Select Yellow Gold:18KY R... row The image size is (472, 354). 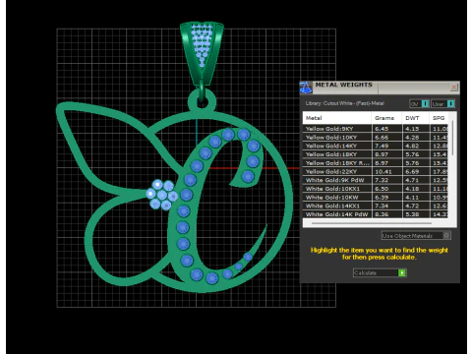point(375,163)
